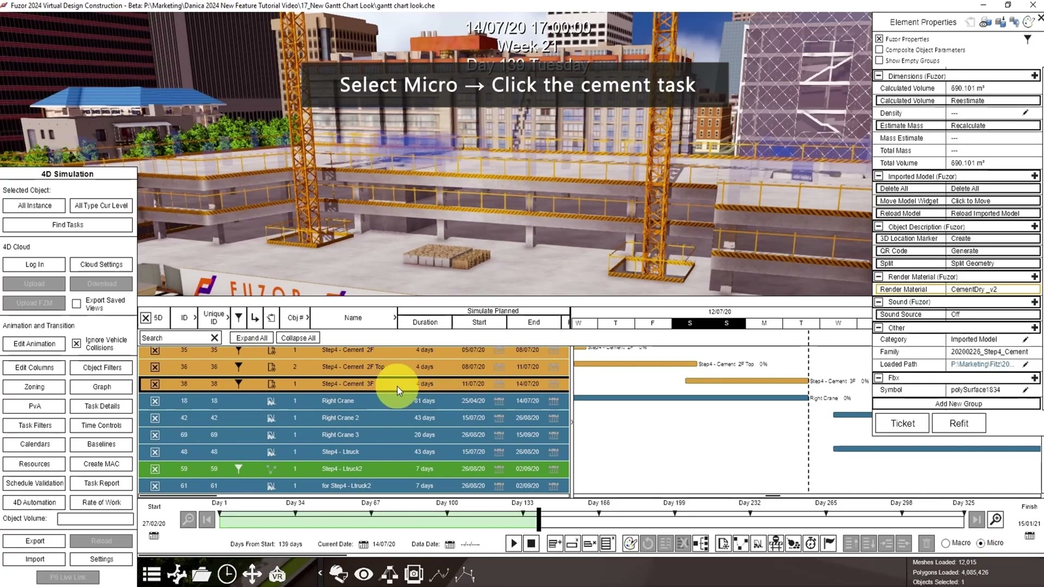
Task: Click the Edit Animation button
Action: click(x=34, y=344)
